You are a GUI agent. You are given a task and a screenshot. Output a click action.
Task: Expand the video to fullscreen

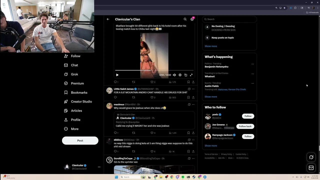191,75
